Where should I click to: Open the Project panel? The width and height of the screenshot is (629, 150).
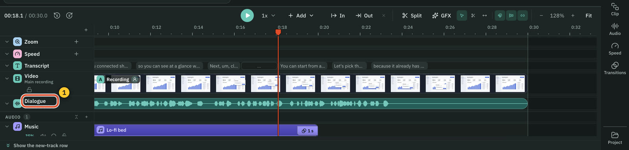tap(615, 138)
